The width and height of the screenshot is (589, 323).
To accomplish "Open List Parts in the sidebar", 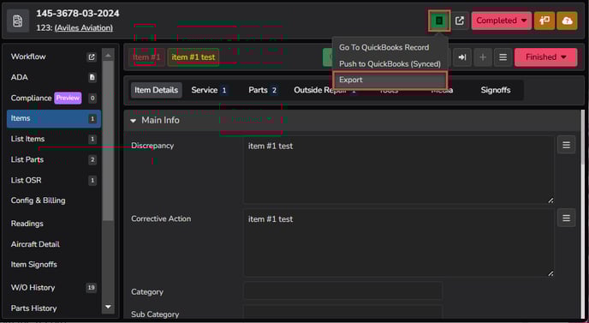I will (54, 160).
